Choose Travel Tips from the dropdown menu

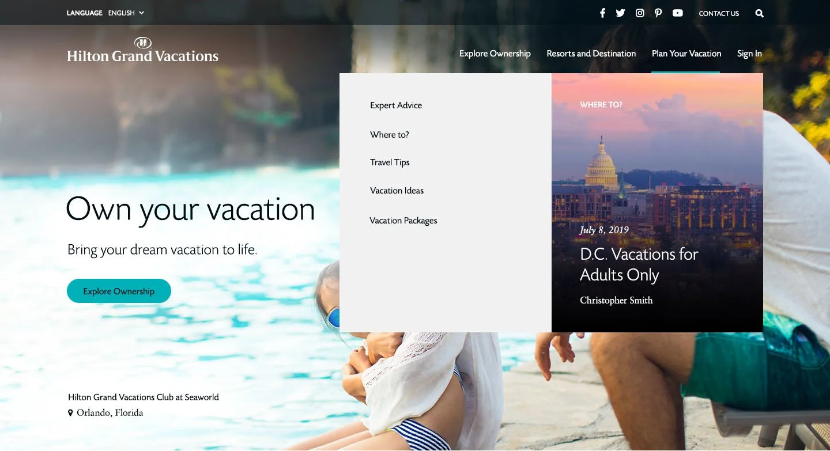click(390, 162)
